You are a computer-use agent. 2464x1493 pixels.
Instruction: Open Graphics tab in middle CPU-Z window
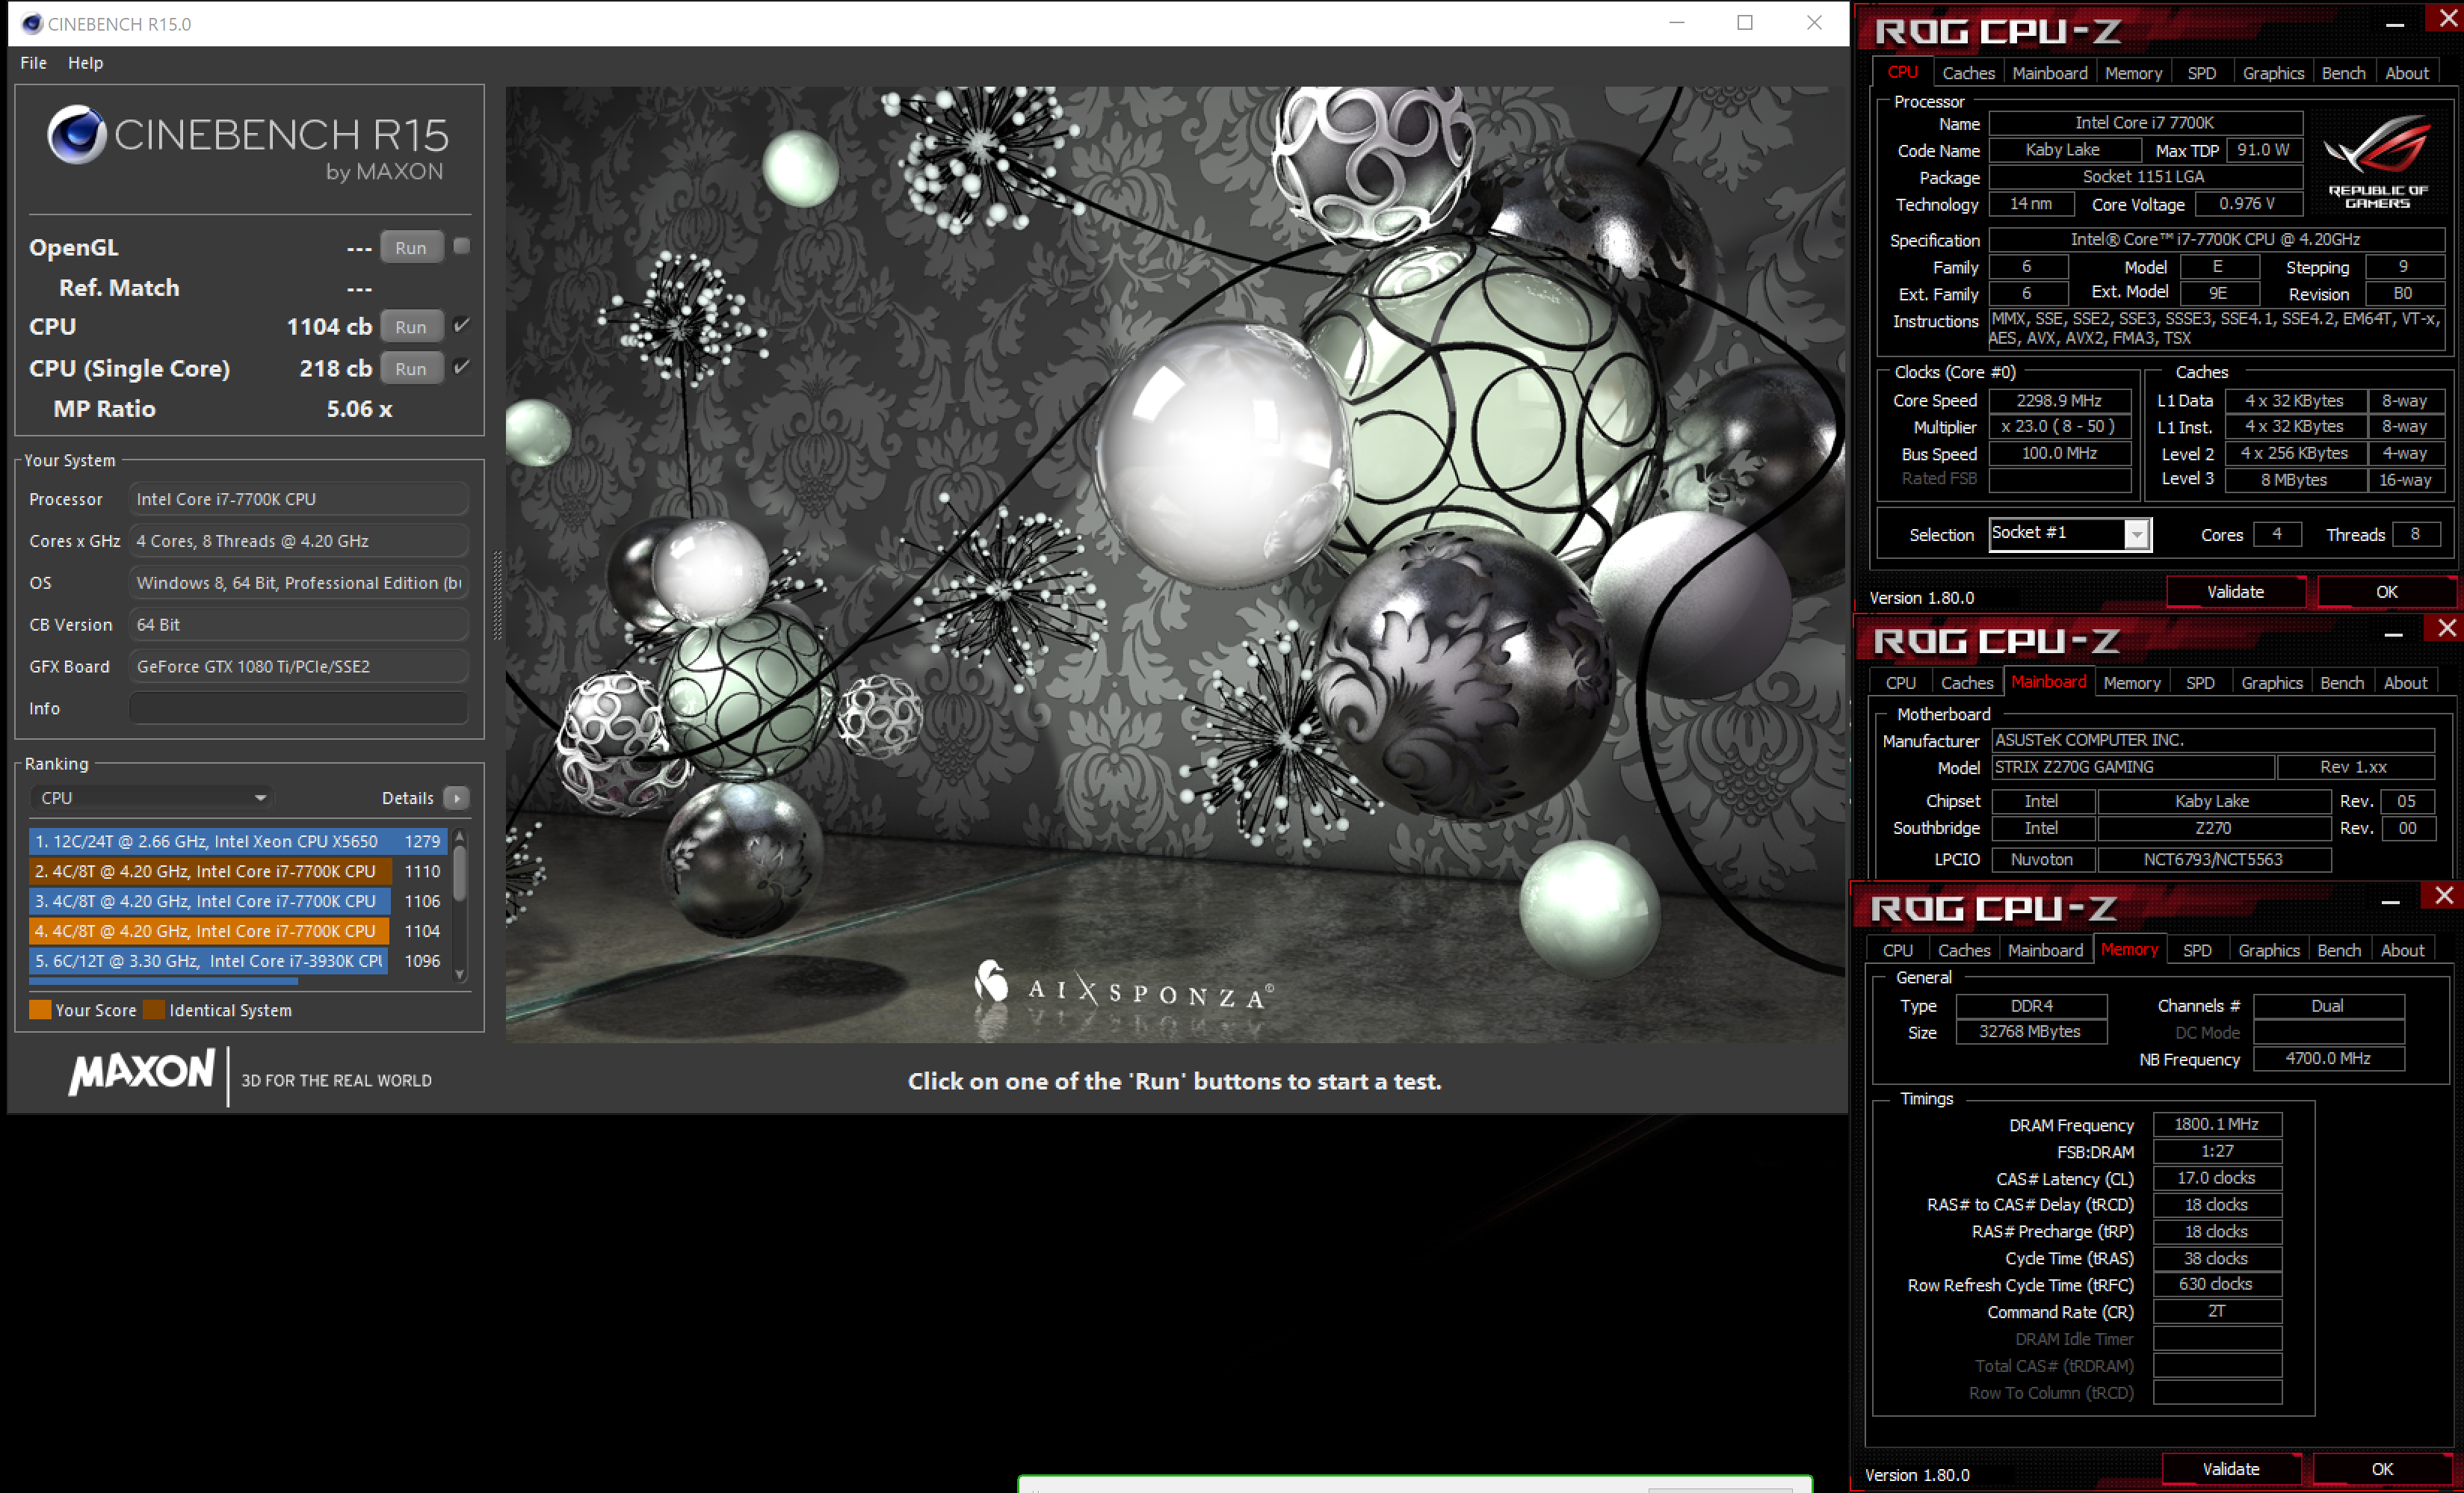pos(2271,683)
